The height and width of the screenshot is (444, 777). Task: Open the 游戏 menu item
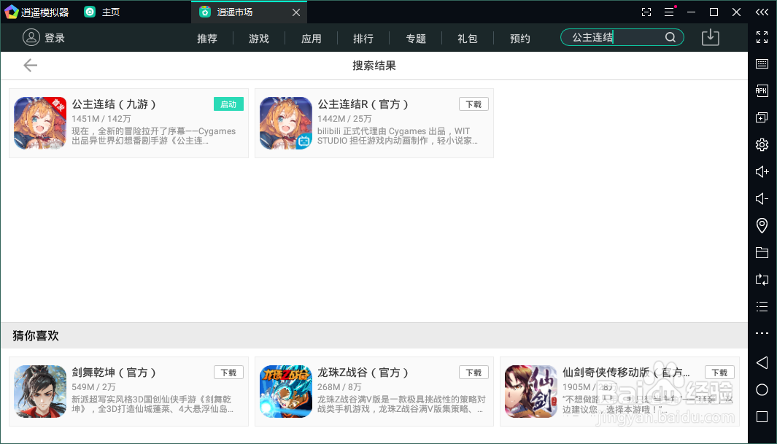[259, 38]
